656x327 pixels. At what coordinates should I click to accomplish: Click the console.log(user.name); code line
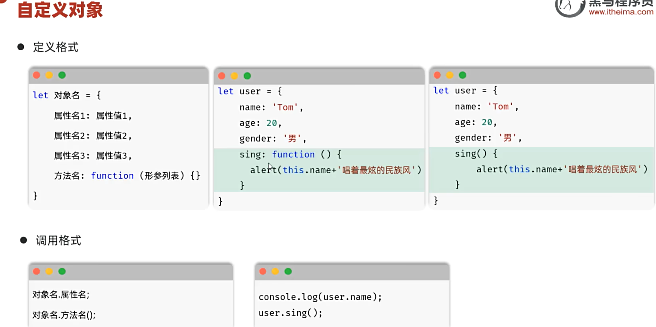pos(320,297)
